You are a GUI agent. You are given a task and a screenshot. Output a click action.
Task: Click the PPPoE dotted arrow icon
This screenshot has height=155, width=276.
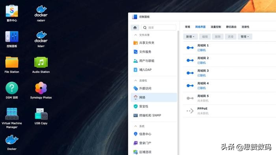[x=190, y=111]
